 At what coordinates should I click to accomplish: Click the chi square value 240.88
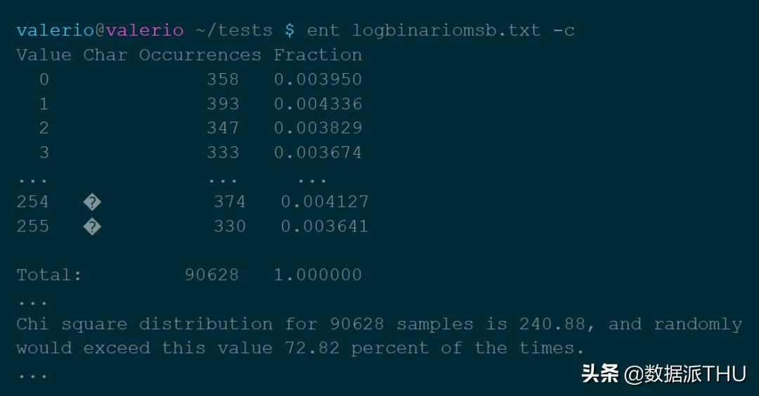pos(552,324)
